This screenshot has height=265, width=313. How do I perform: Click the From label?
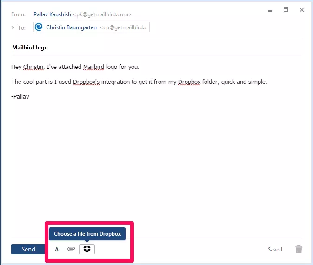coord(18,14)
